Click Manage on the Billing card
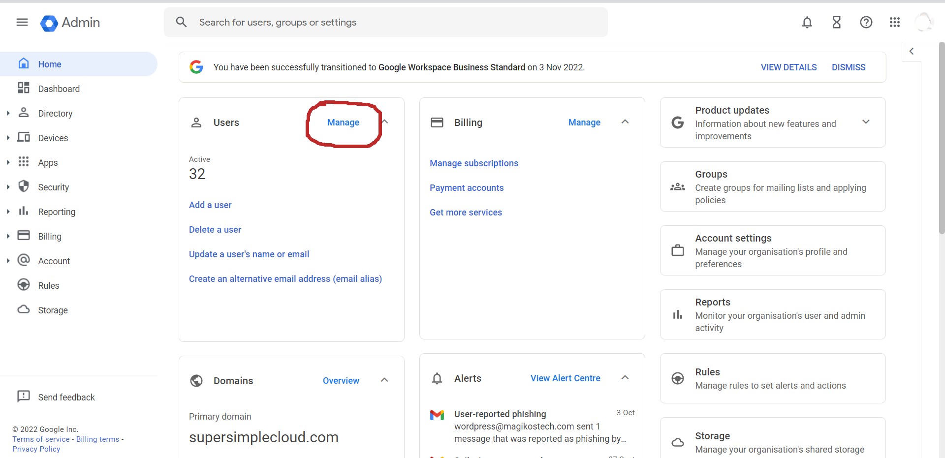Viewport: 945px width, 458px height. 584,122
